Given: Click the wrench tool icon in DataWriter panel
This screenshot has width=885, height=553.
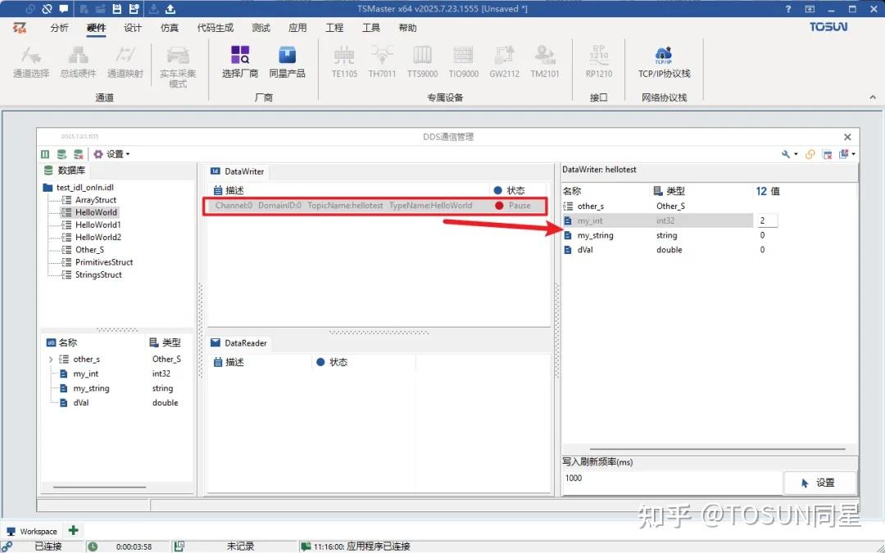Looking at the screenshot, I should pos(785,154).
